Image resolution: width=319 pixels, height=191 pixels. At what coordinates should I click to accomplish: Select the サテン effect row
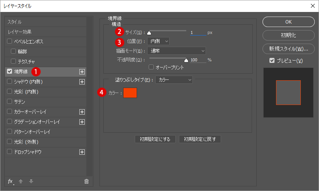[46, 102]
